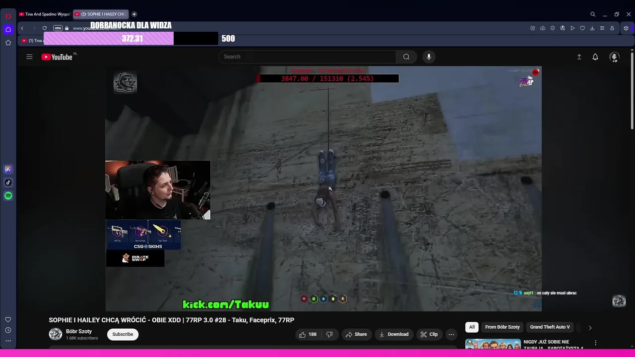Go to YouTube home via logo
The image size is (635, 357).
pos(57,57)
